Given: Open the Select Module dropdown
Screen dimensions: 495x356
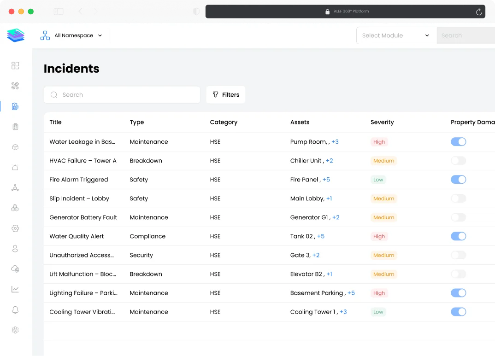Looking at the screenshot, I should pyautogui.click(x=396, y=35).
